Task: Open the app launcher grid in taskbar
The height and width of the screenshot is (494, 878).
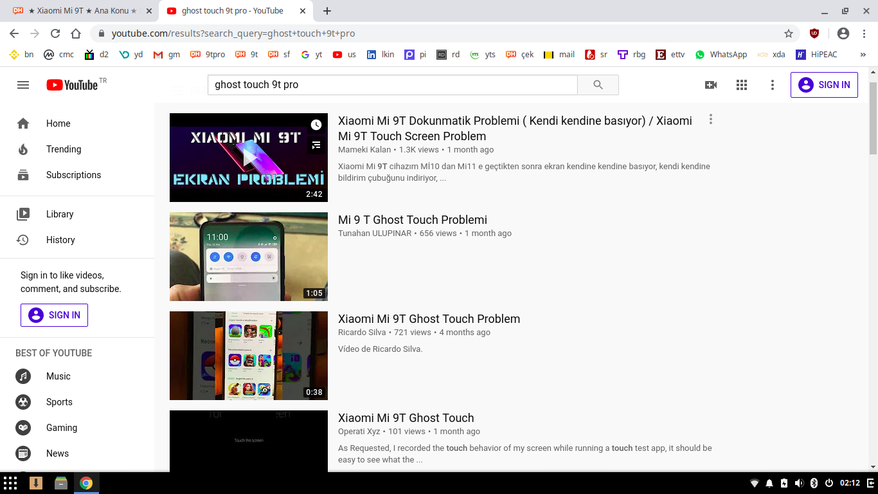Action: pyautogui.click(x=10, y=483)
